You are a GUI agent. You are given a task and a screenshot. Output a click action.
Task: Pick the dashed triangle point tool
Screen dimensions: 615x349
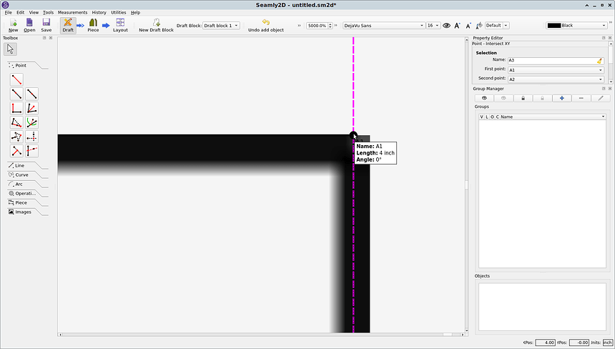pyautogui.click(x=16, y=122)
